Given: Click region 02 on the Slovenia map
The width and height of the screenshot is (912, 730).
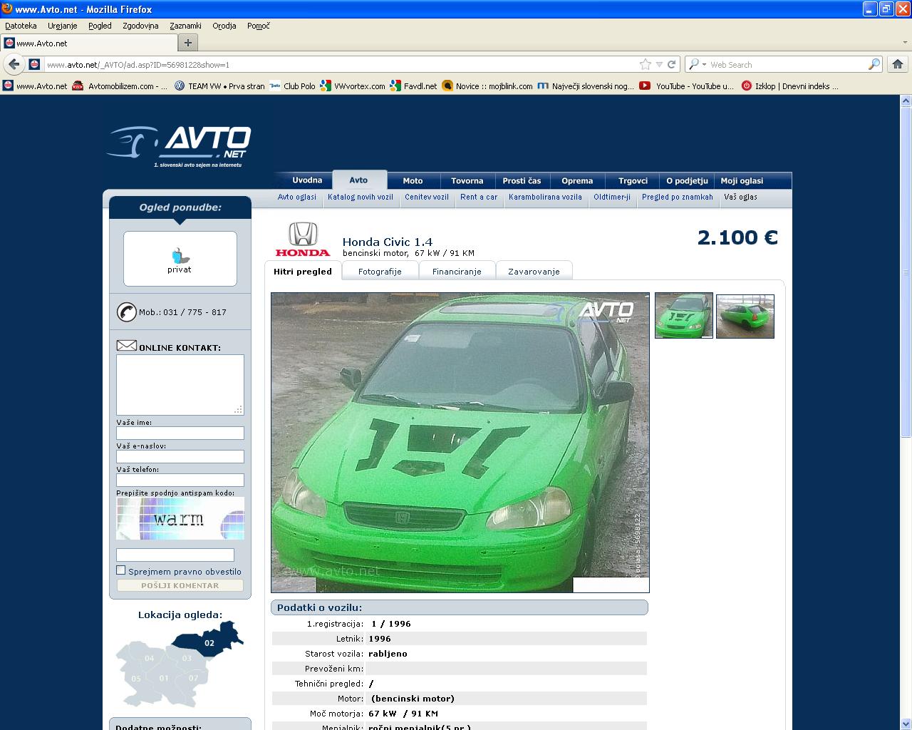Looking at the screenshot, I should pos(209,642).
